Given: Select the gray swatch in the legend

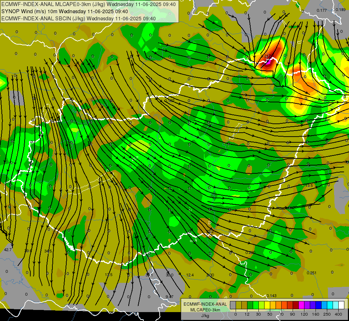Looking at the screenshot, I should coord(233,305).
